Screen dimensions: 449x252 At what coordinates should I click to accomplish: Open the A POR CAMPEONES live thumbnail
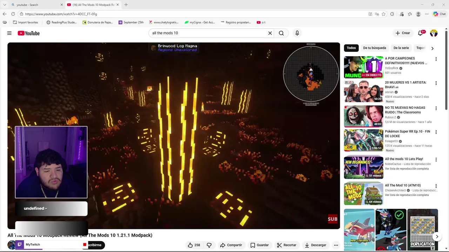click(x=363, y=67)
